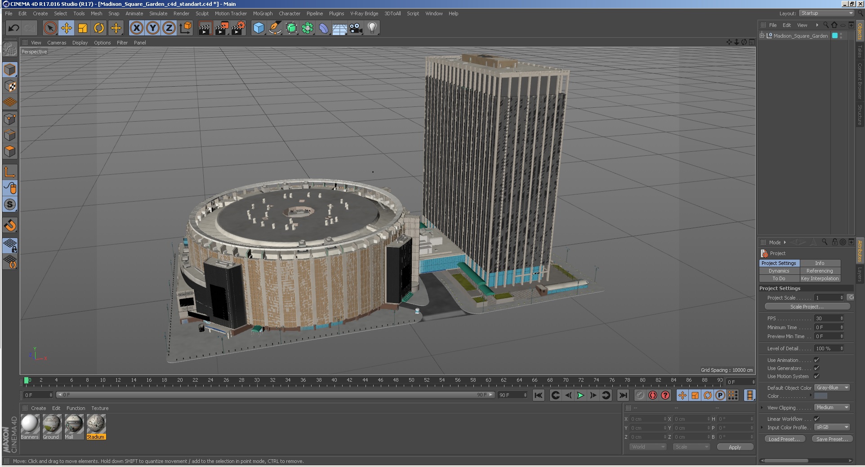The width and height of the screenshot is (865, 467).
Task: Switch the coordinate system icon
Action: [185, 28]
